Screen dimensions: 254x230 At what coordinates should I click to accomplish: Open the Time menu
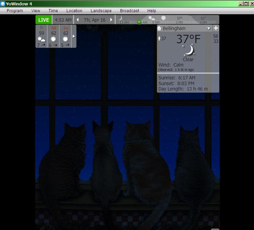(x=53, y=11)
